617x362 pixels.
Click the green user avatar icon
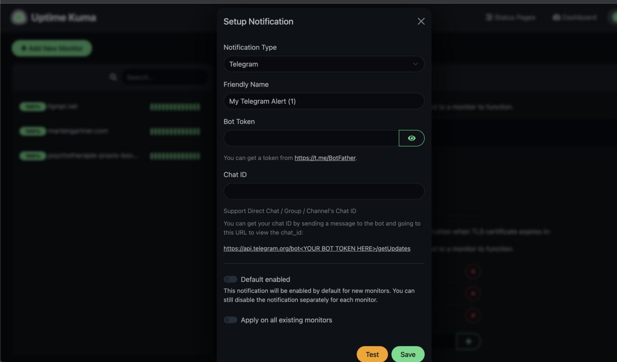pyautogui.click(x=613, y=17)
